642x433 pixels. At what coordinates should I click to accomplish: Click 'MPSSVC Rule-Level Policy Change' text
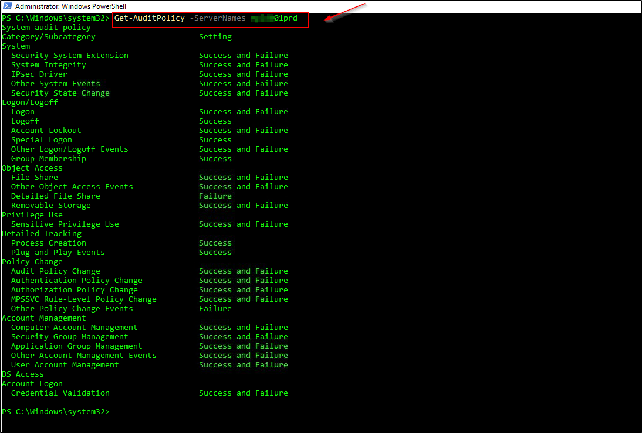coord(83,299)
